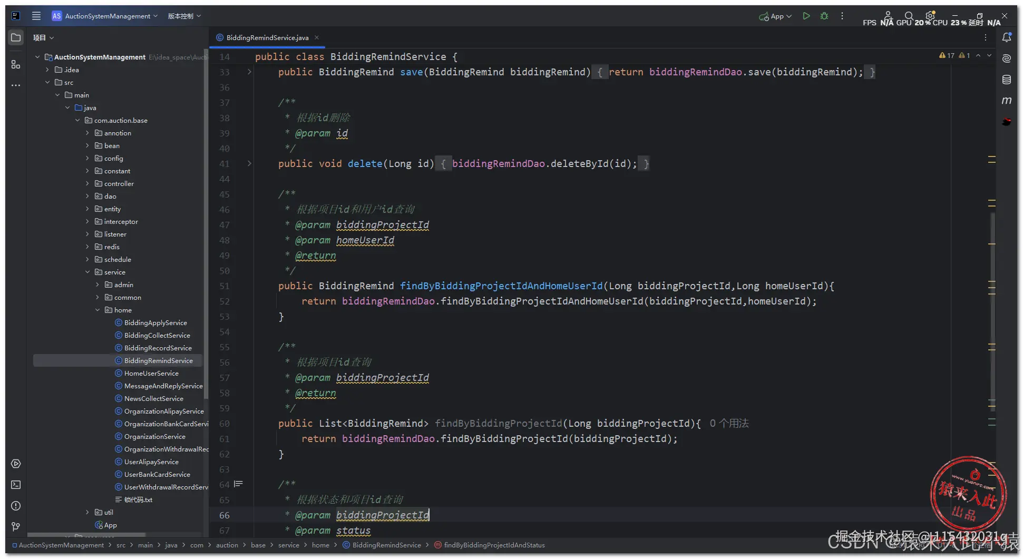The height and width of the screenshot is (559, 1023).
Task: Run the App configuration with the play icon
Action: pos(806,16)
